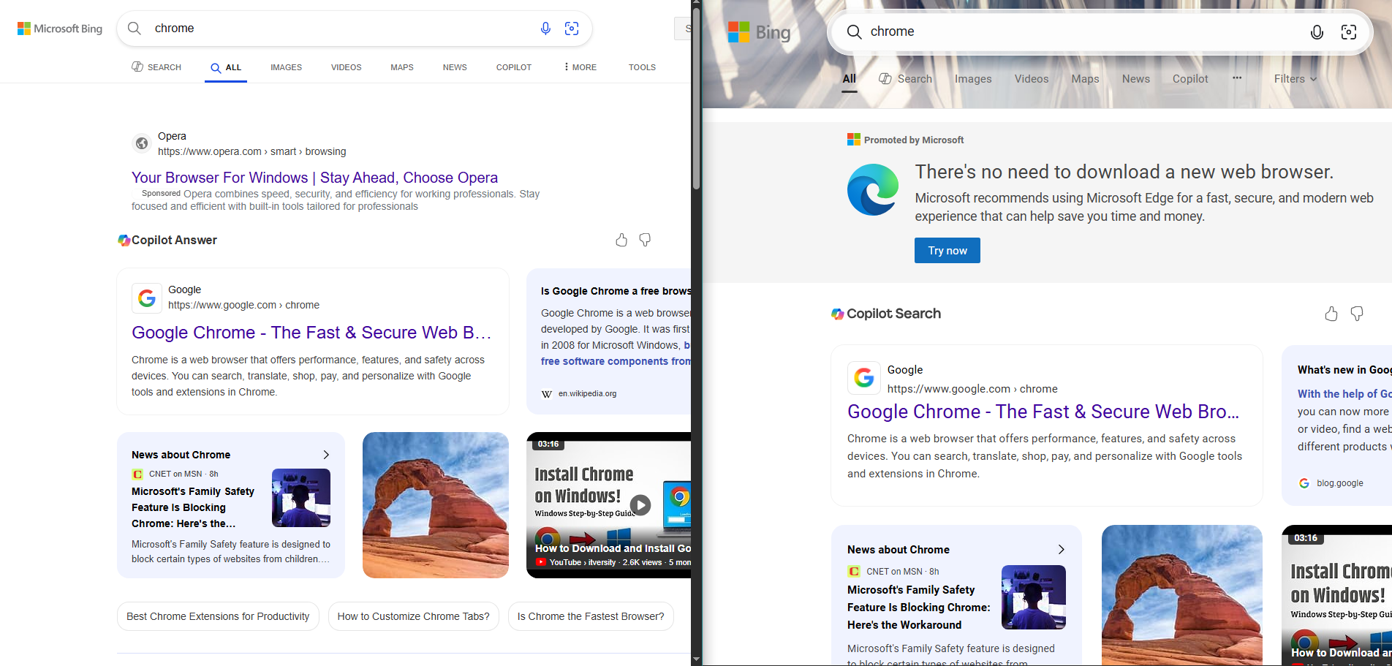1392x666 pixels.
Task: Click thumbs up beside Copilot Search
Action: coord(1331,314)
